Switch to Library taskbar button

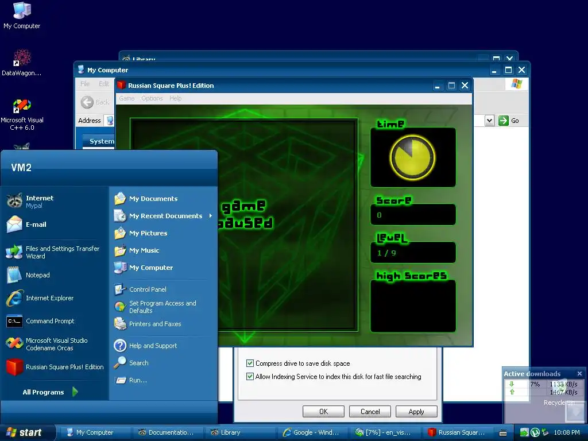241,432
